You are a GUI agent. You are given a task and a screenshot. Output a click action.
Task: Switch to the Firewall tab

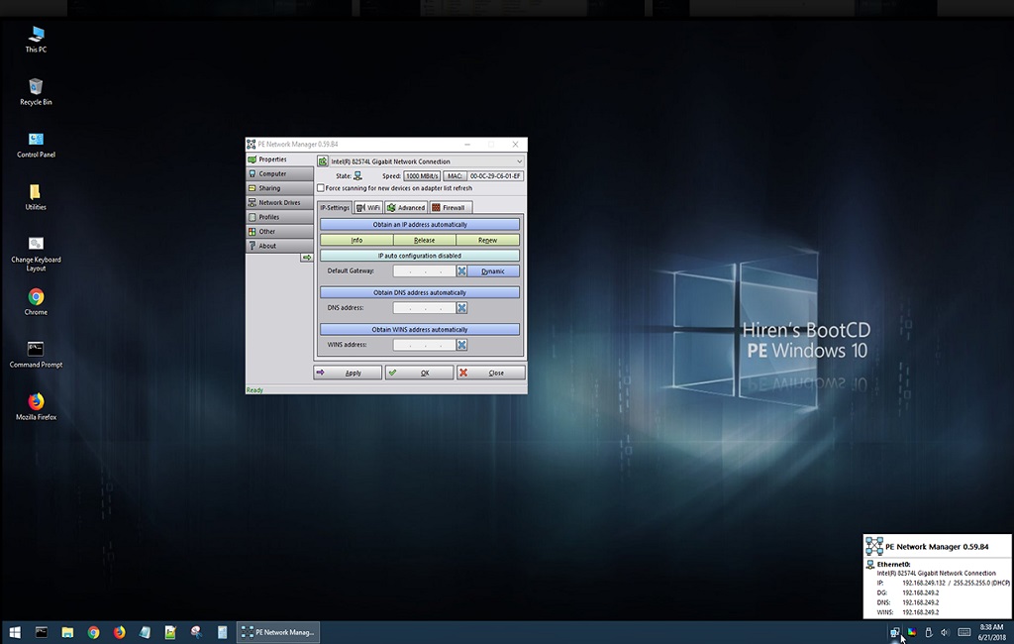tap(451, 207)
